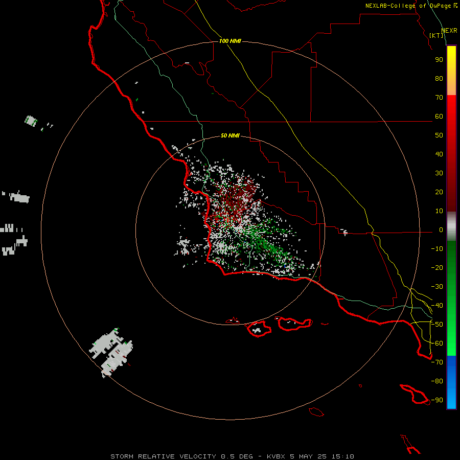Select the -60 velocity scale label
The image size is (460, 460).
point(437,343)
